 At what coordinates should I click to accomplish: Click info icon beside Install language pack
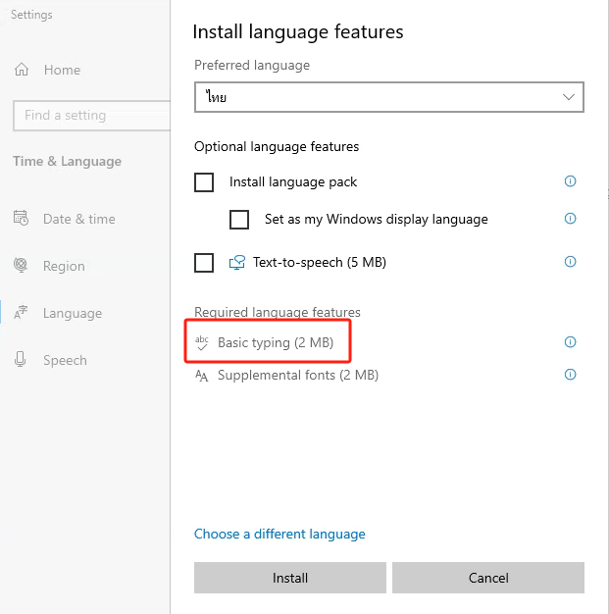pyautogui.click(x=570, y=181)
